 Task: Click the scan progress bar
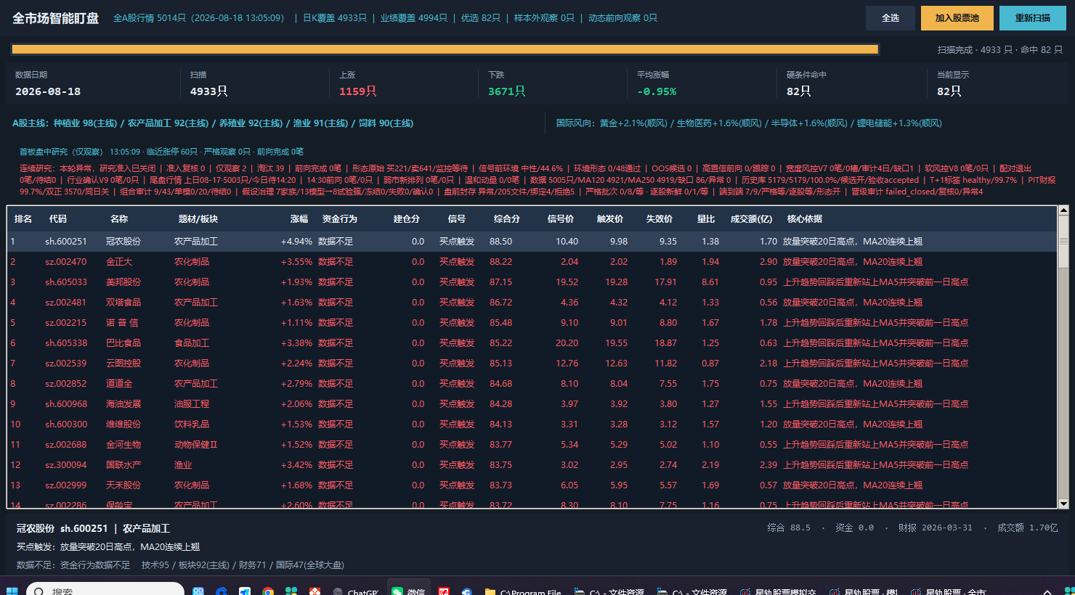445,49
